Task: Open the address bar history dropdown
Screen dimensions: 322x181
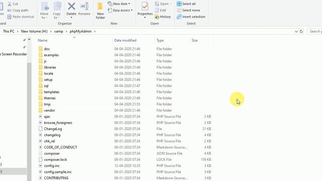Action: [296, 31]
